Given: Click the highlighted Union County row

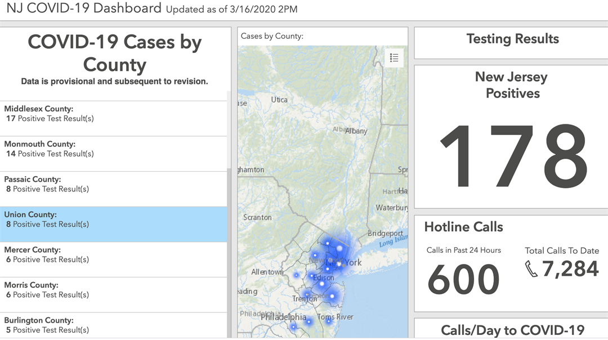Looking at the screenshot, I should 113,224.
